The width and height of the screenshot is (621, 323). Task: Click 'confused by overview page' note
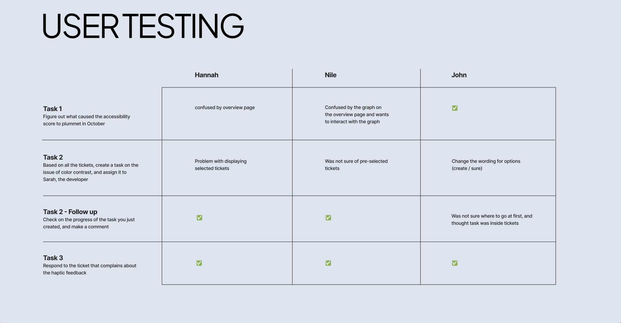225,108
